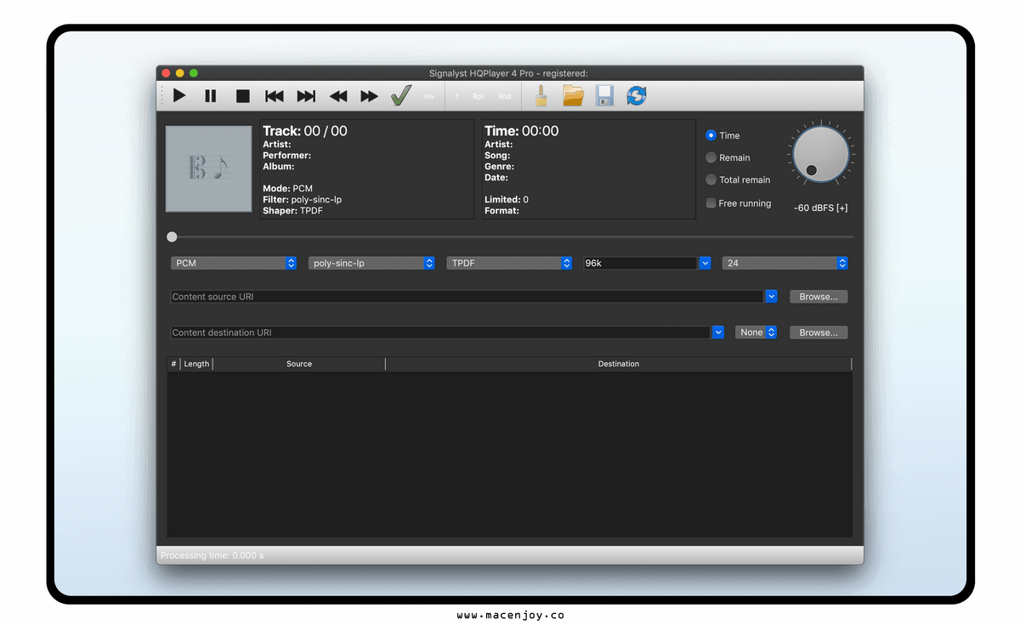The height and width of the screenshot is (625, 1020).
Task: Expand the Content destination URI dropdown arrow
Action: [x=718, y=332]
